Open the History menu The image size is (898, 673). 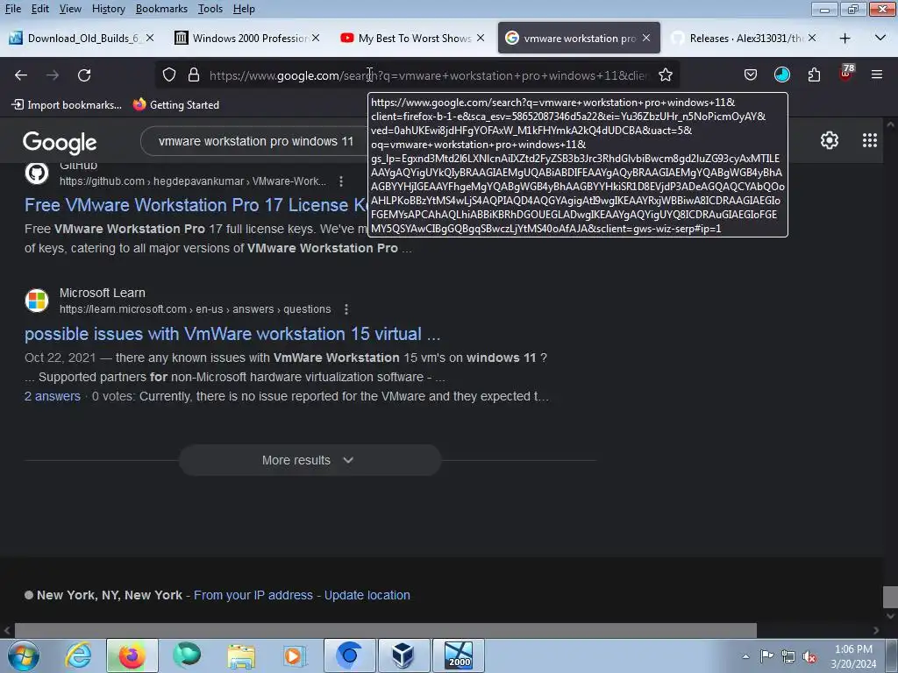pyautogui.click(x=108, y=9)
